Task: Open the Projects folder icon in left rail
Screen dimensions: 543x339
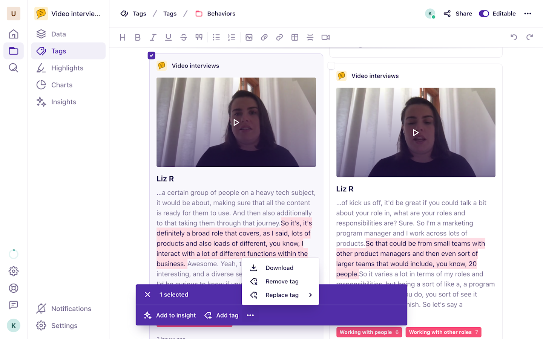Action: click(14, 51)
